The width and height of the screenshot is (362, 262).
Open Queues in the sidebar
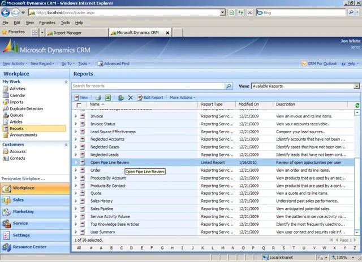16,115
